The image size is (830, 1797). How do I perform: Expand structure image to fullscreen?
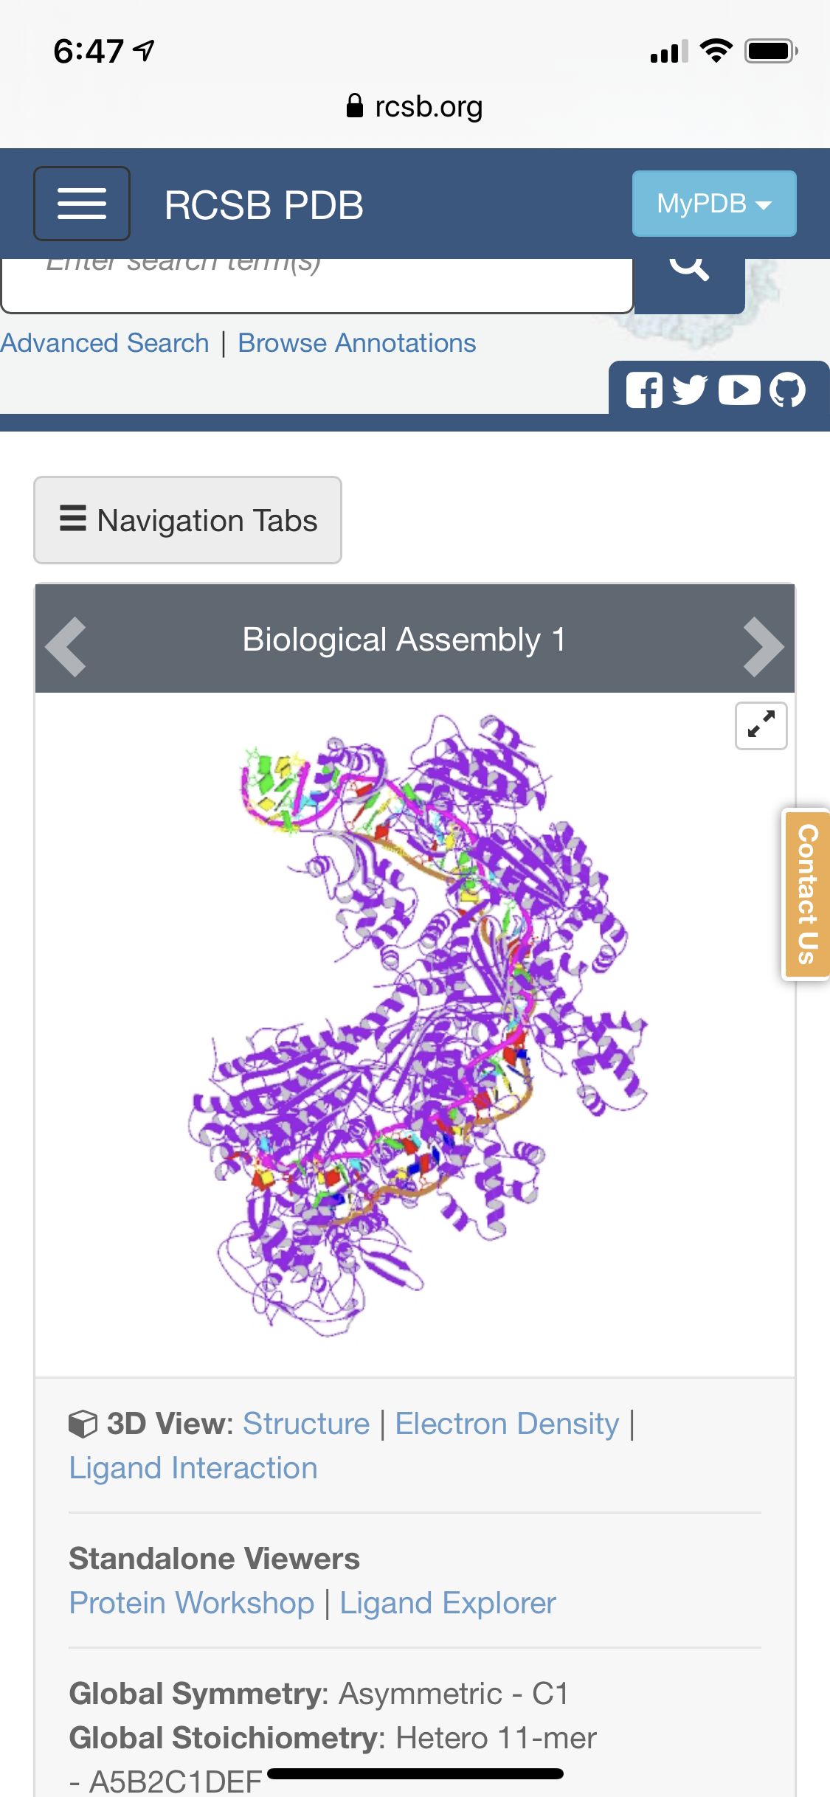point(761,726)
